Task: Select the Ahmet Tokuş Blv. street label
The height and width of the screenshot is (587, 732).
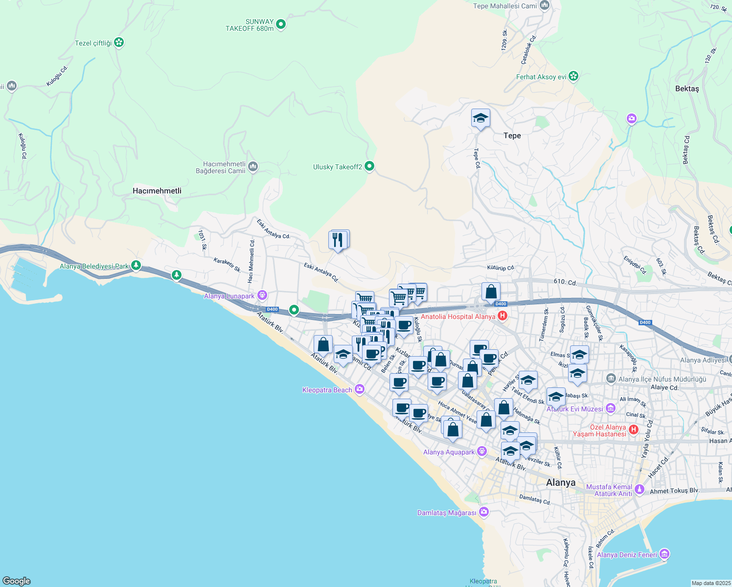Action: 675,491
